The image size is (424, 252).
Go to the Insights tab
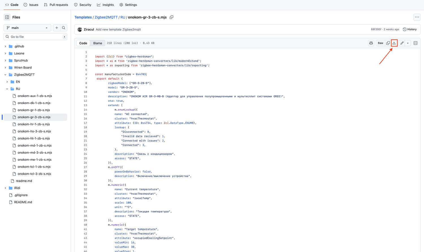(x=105, y=5)
